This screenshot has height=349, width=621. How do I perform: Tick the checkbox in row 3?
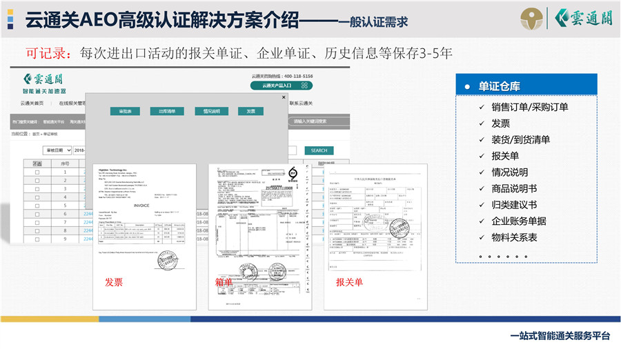[x=37, y=189]
